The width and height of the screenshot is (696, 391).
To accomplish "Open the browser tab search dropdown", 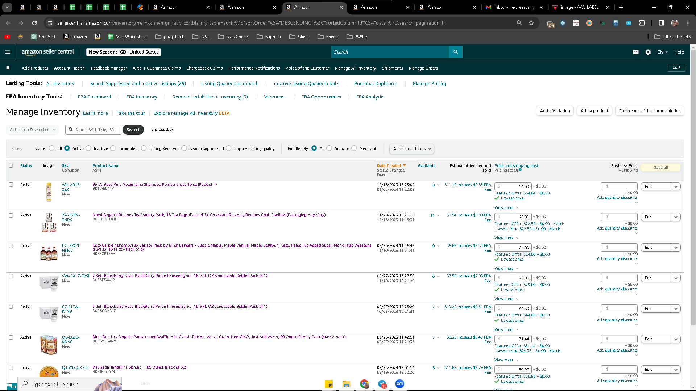I will point(7,7).
